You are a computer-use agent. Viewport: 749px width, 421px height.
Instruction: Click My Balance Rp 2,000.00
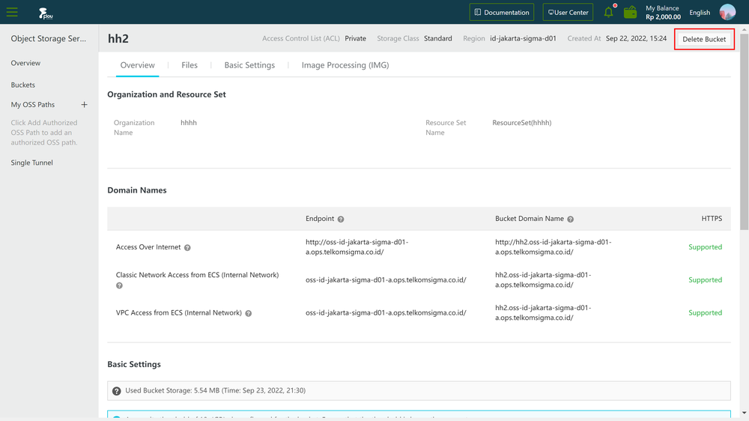click(x=663, y=13)
